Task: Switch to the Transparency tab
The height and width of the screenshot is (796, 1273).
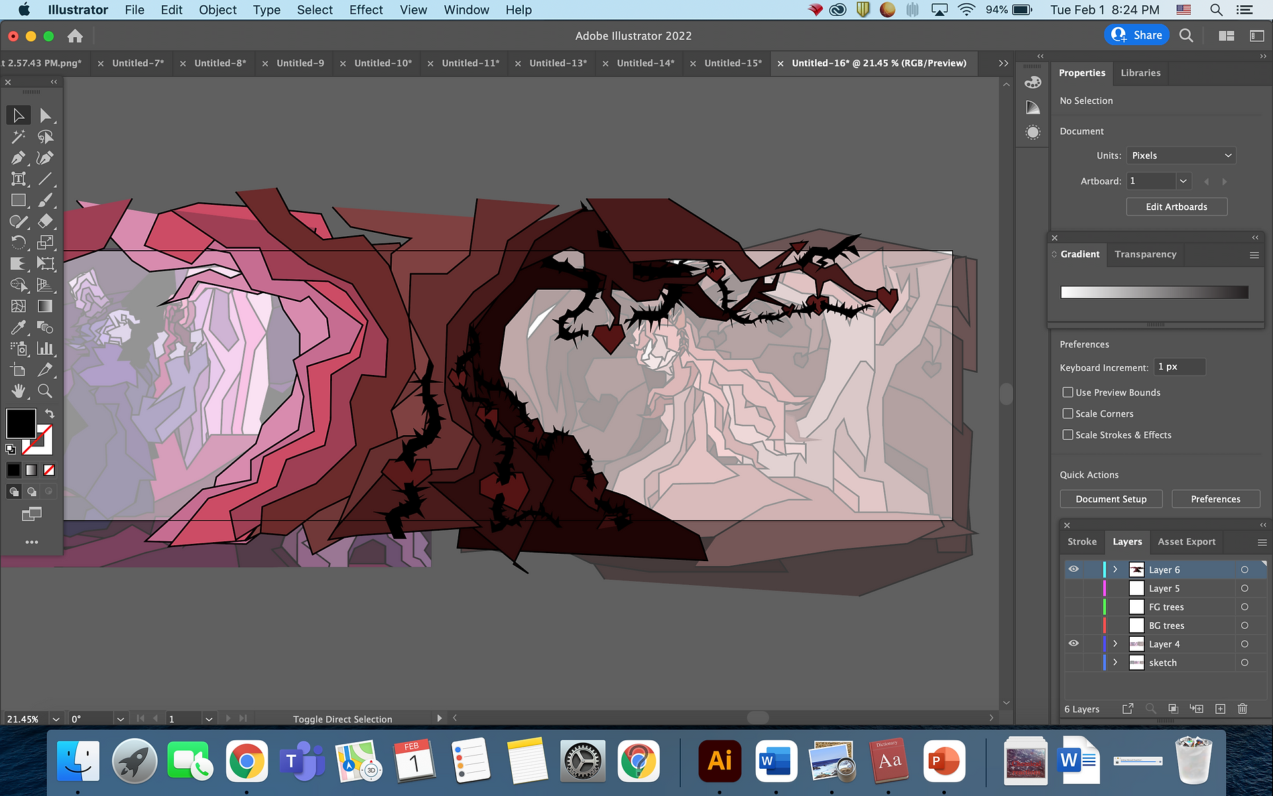Action: click(x=1145, y=254)
